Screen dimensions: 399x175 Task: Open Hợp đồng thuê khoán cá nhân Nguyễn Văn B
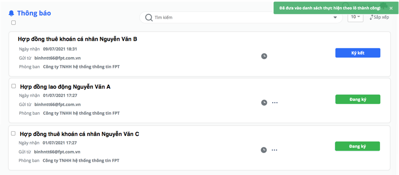click(x=78, y=39)
